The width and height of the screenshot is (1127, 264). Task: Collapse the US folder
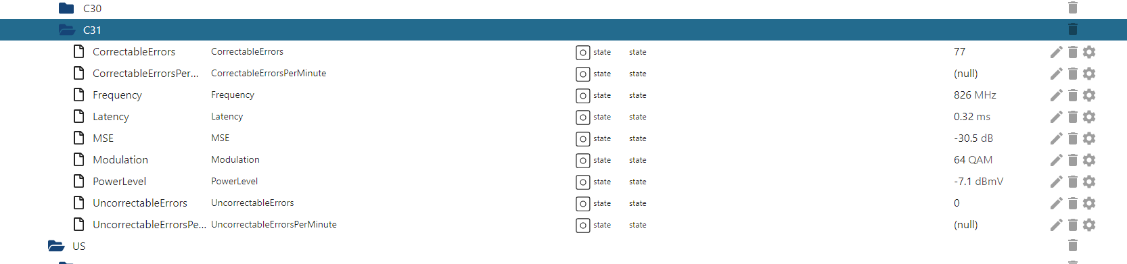coord(56,246)
